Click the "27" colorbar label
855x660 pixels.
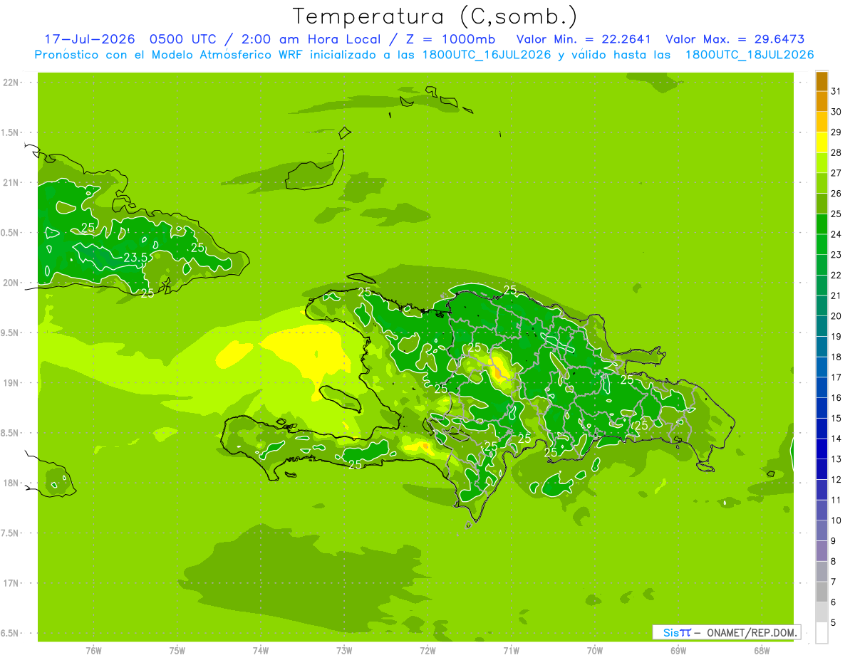[836, 173]
